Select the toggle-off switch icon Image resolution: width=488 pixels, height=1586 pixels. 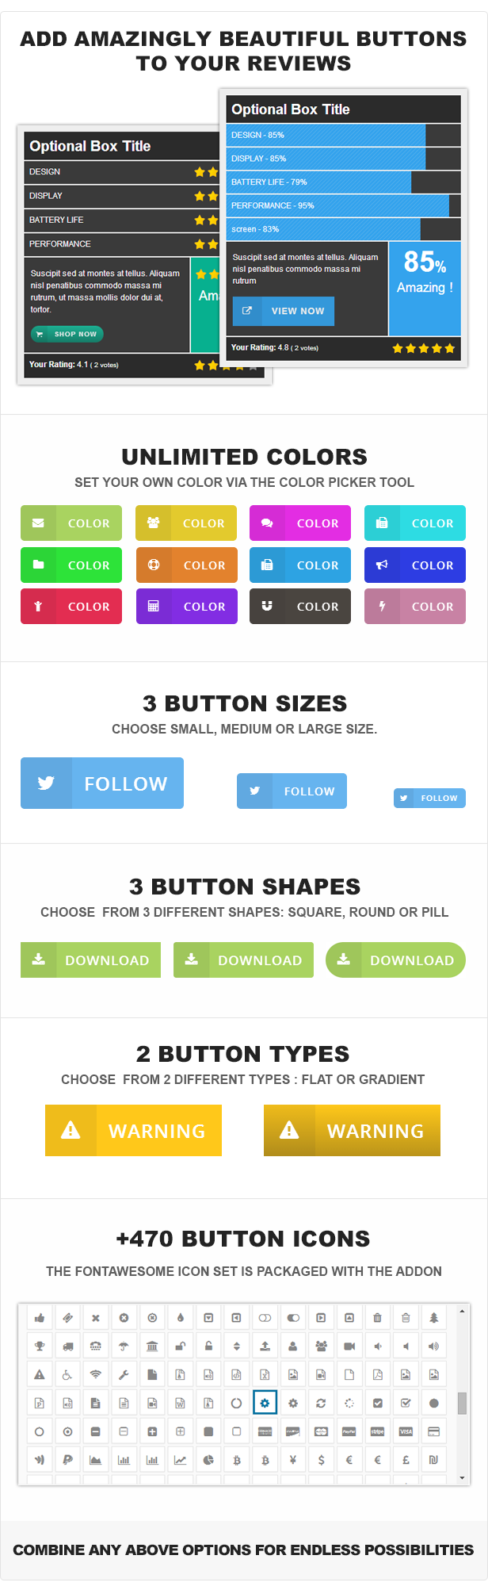[265, 1318]
